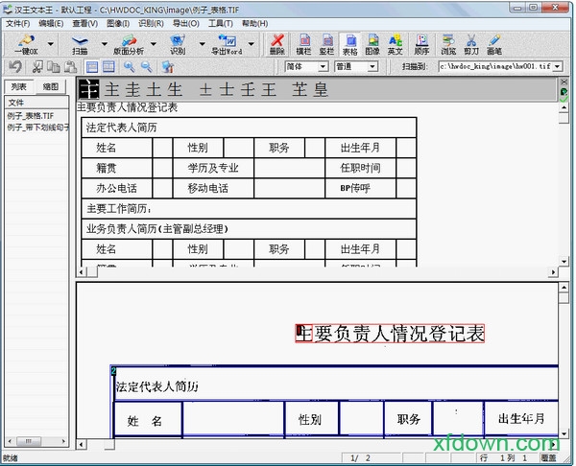Toggle the 横栏 horizontal column mode
Image resolution: width=576 pixels, height=466 pixels.
tap(303, 43)
